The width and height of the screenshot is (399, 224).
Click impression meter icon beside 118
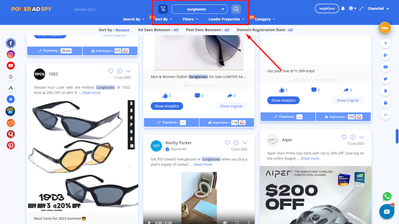point(242,123)
